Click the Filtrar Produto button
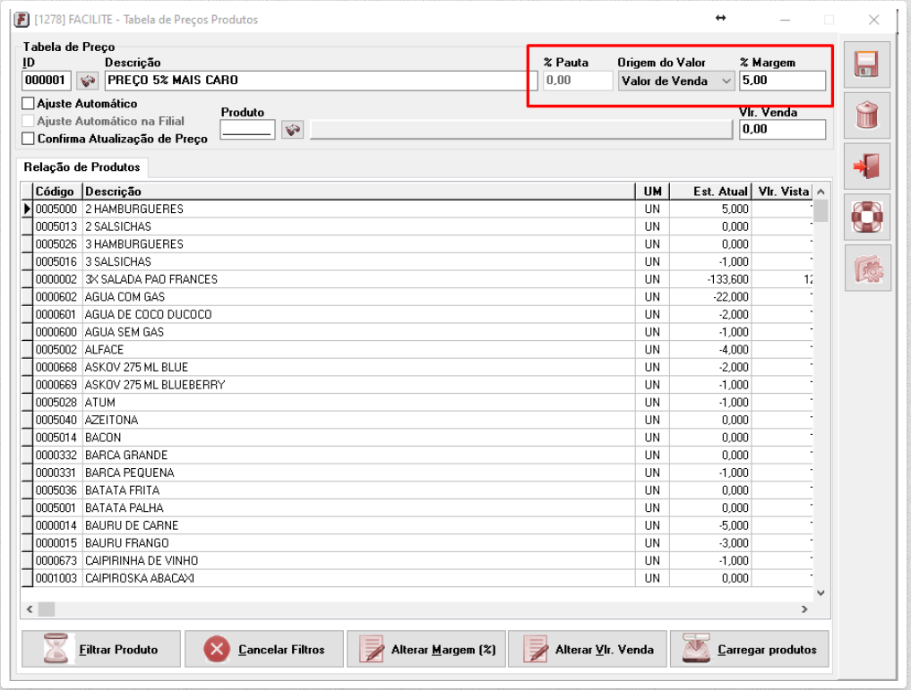This screenshot has height=690, width=911. click(x=101, y=650)
